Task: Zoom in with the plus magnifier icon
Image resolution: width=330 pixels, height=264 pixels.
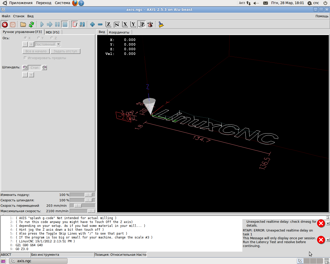Action: pyautogui.click(x=92, y=24)
